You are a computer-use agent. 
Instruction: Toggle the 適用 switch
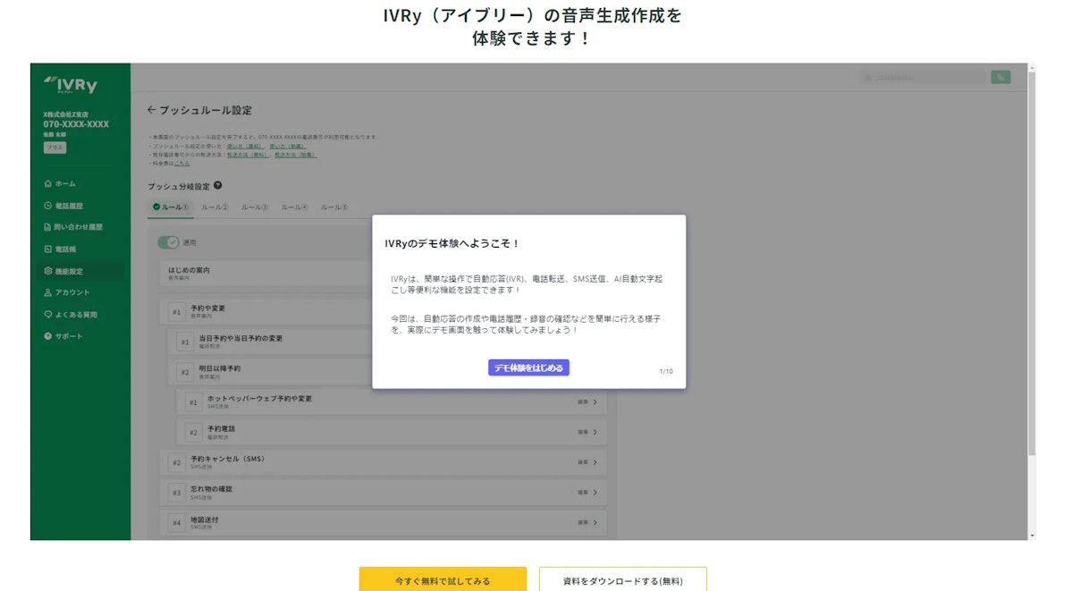[168, 242]
